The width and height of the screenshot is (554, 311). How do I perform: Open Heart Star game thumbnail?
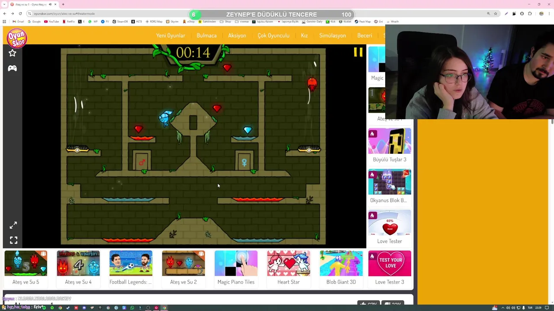click(x=289, y=263)
